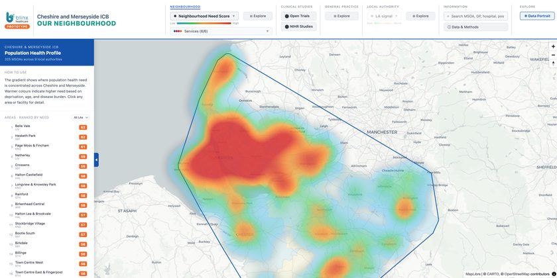Viewport: 557px width, 278px height.
Task: Reset map bearing with compass button
Action: click(553, 64)
